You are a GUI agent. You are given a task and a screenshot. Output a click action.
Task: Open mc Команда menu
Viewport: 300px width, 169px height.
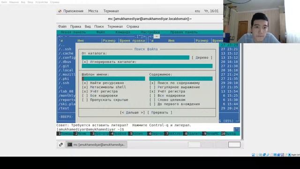123,32
